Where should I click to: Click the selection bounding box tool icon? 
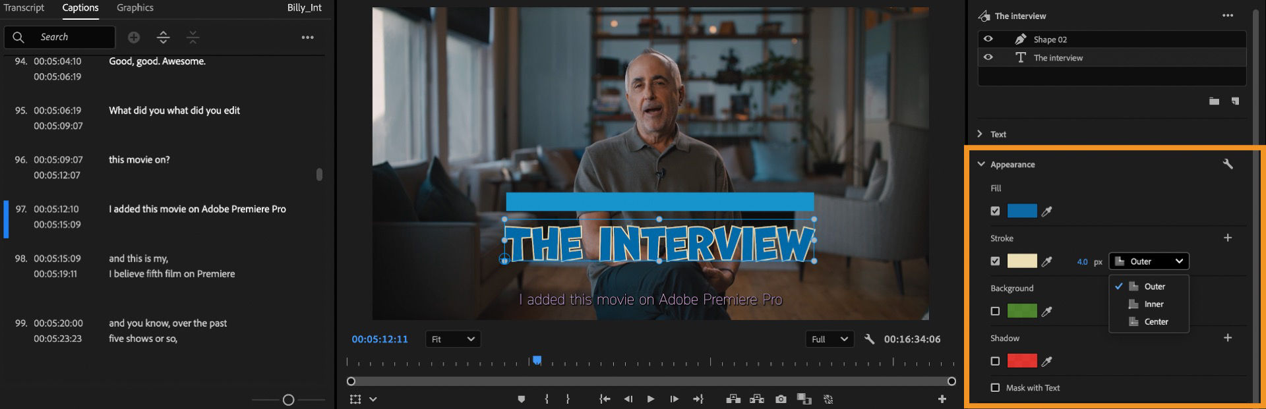click(x=355, y=399)
